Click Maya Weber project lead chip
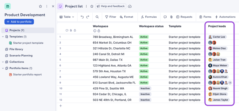Viewport: 239px width, 111px height. pyautogui.click(x=218, y=65)
